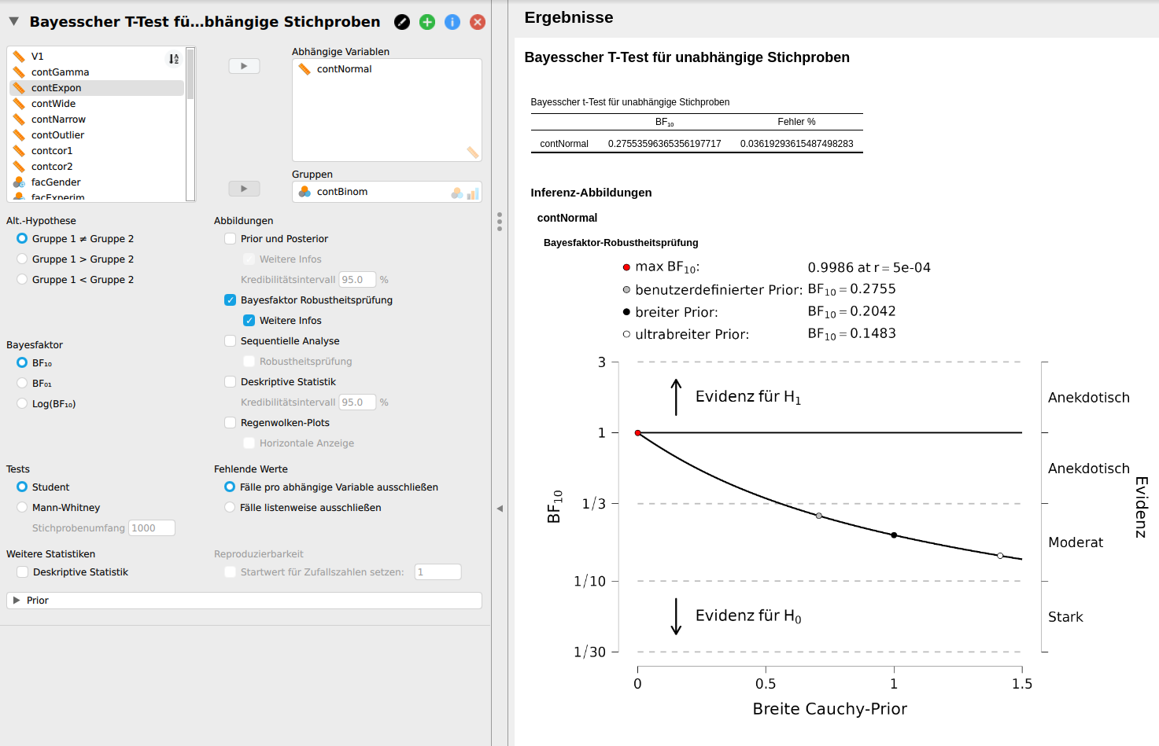
Task: Collapse the analysis with the disclosure triangle
Action: (x=13, y=22)
